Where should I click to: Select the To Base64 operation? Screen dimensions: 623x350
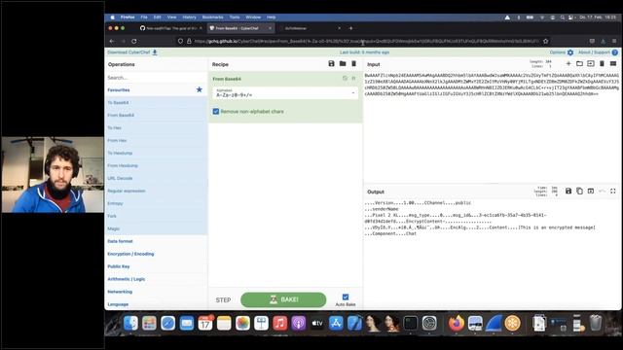click(x=156, y=103)
